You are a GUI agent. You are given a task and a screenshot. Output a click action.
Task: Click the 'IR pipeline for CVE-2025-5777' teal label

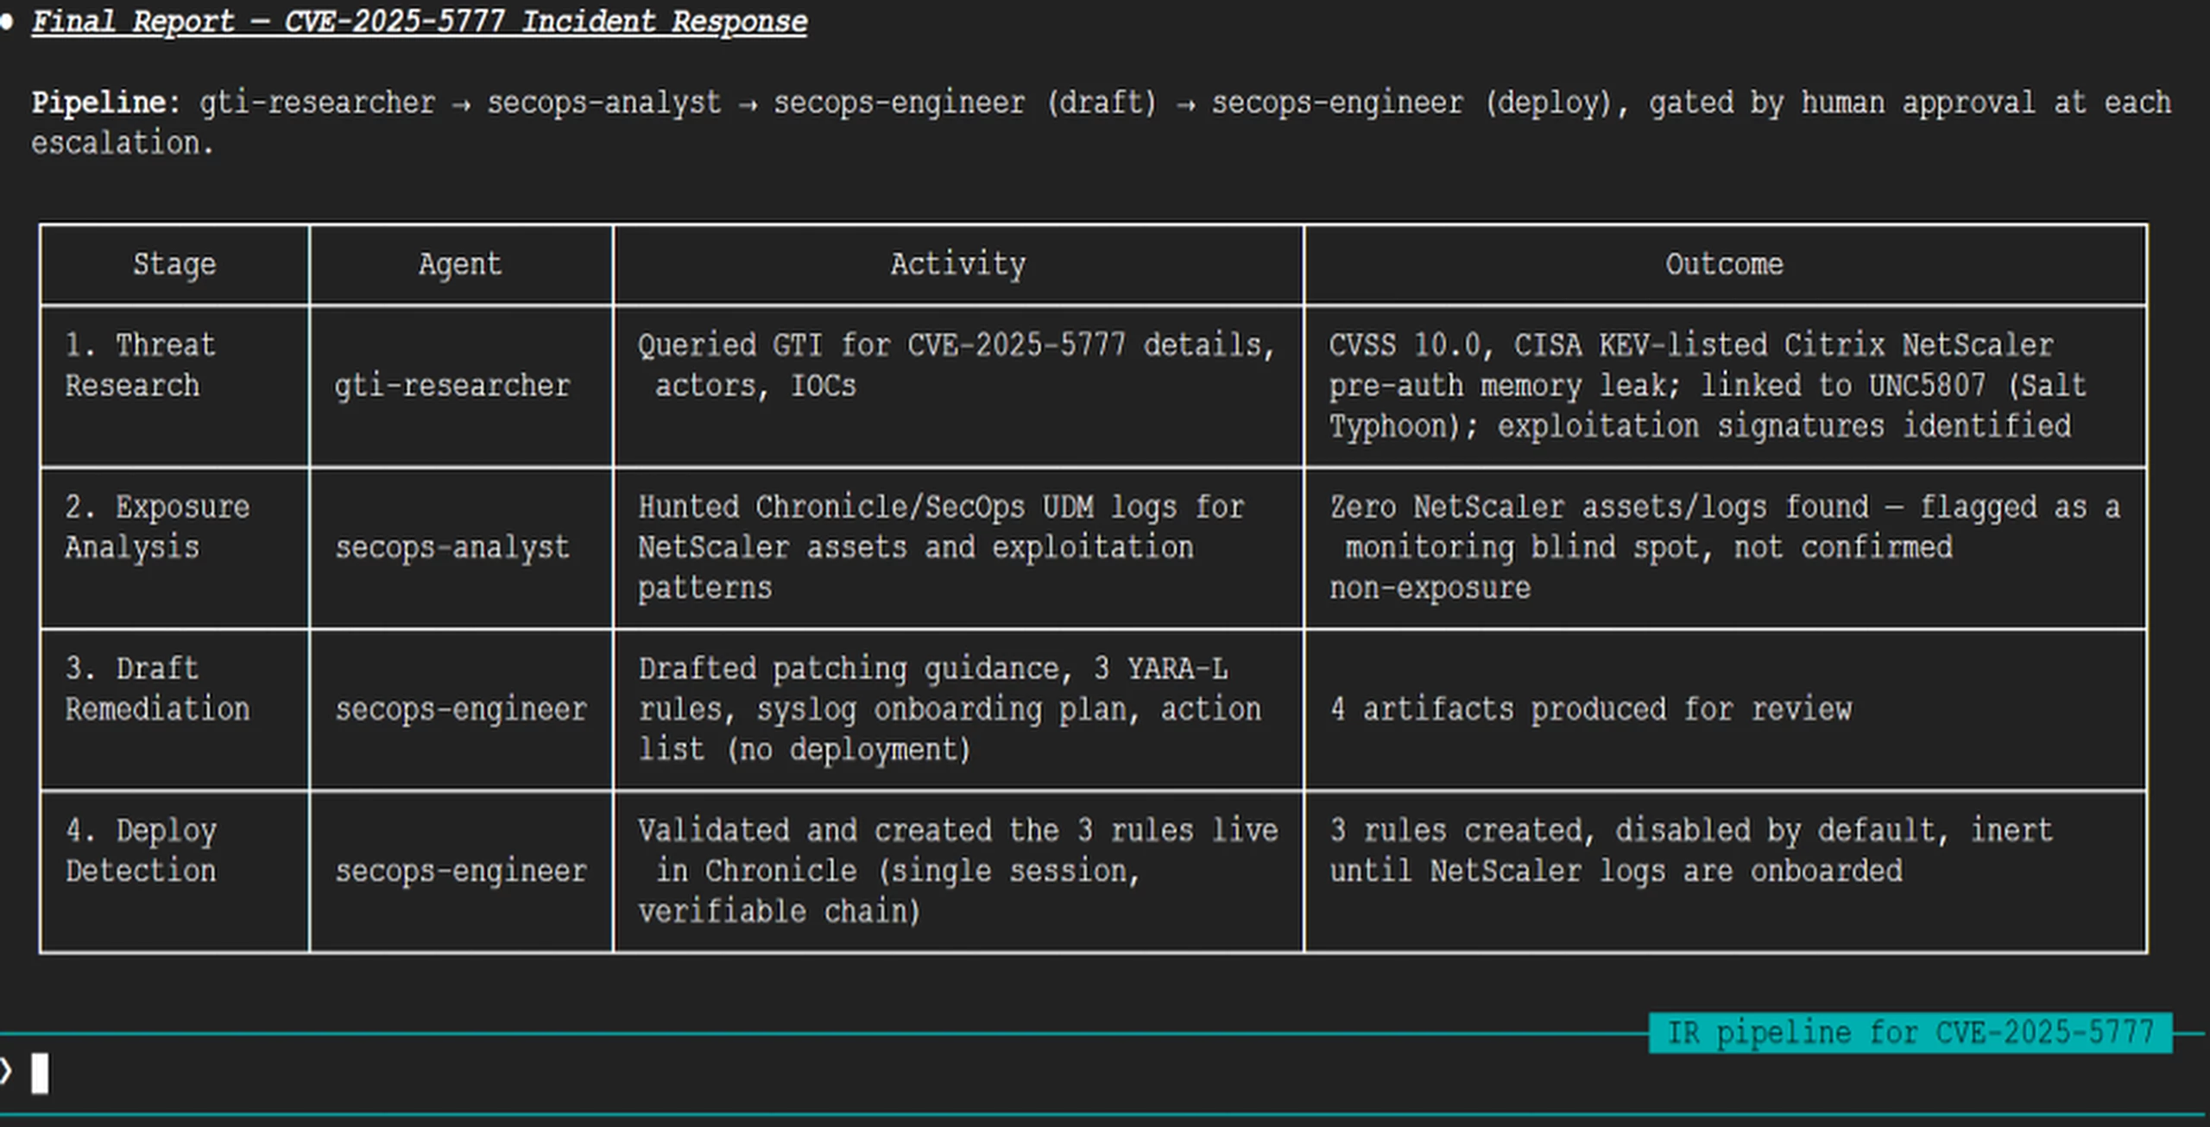[x=1910, y=1032]
